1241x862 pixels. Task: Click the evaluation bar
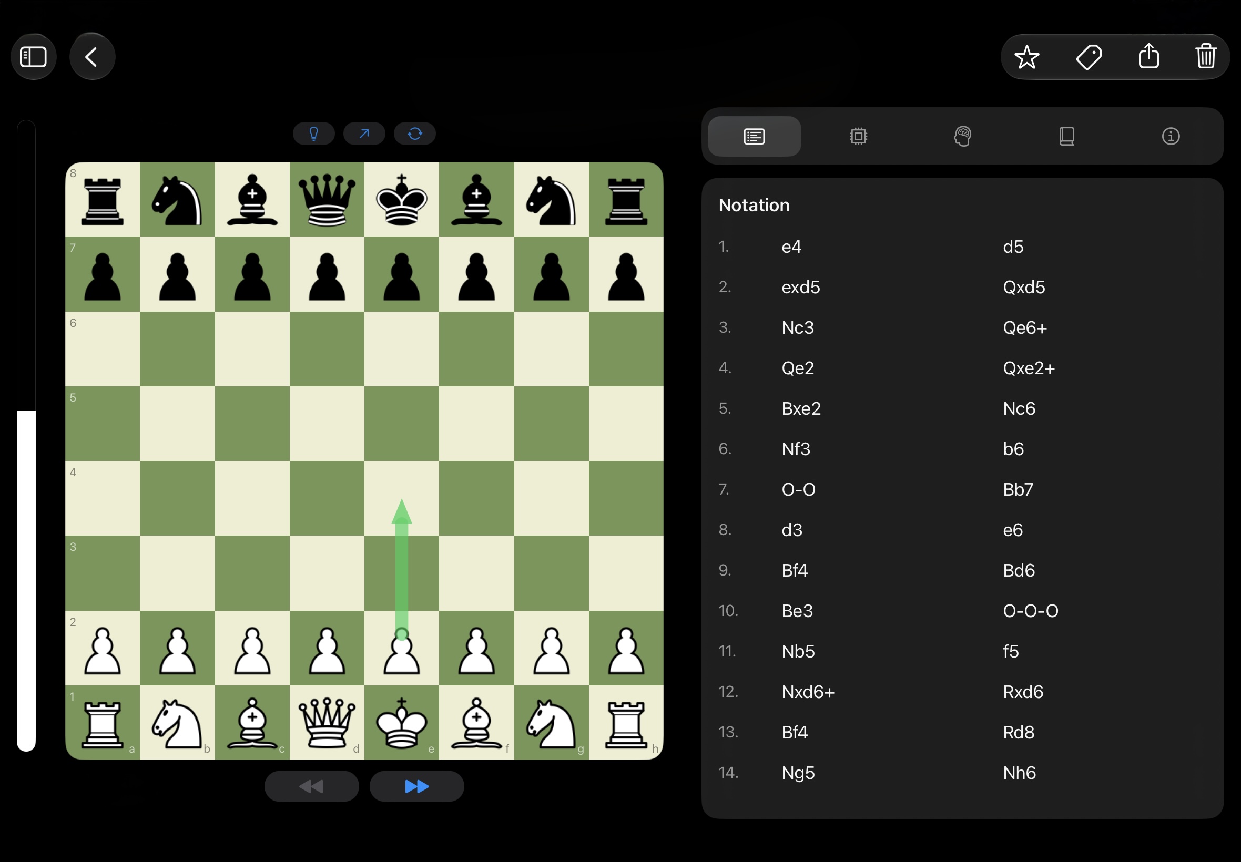(26, 435)
